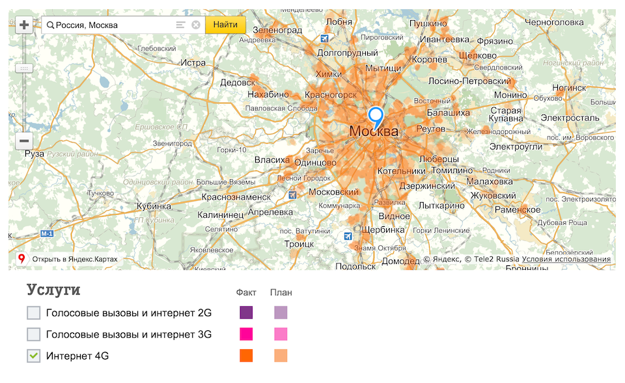The image size is (625, 383).
Task: Click the airport icon near Shcherbinka
Action: pyautogui.click(x=348, y=237)
